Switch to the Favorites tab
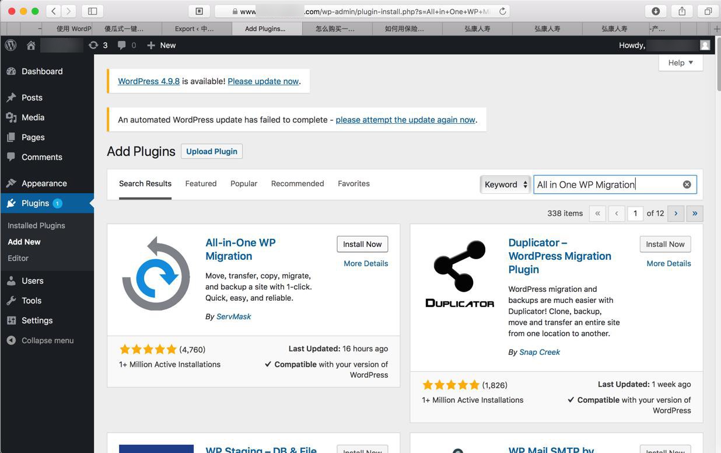The image size is (721, 453). (x=353, y=183)
